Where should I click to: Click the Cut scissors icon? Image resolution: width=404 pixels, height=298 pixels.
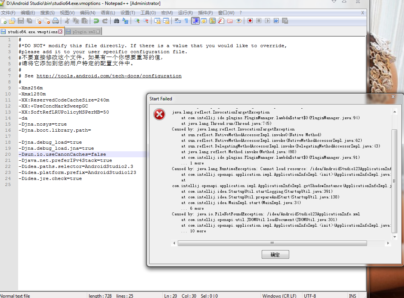pos(67,21)
